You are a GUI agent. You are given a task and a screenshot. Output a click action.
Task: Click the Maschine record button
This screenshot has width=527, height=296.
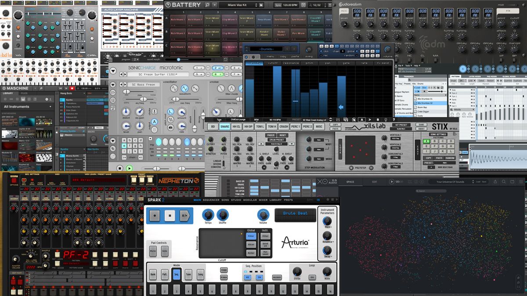[72, 89]
